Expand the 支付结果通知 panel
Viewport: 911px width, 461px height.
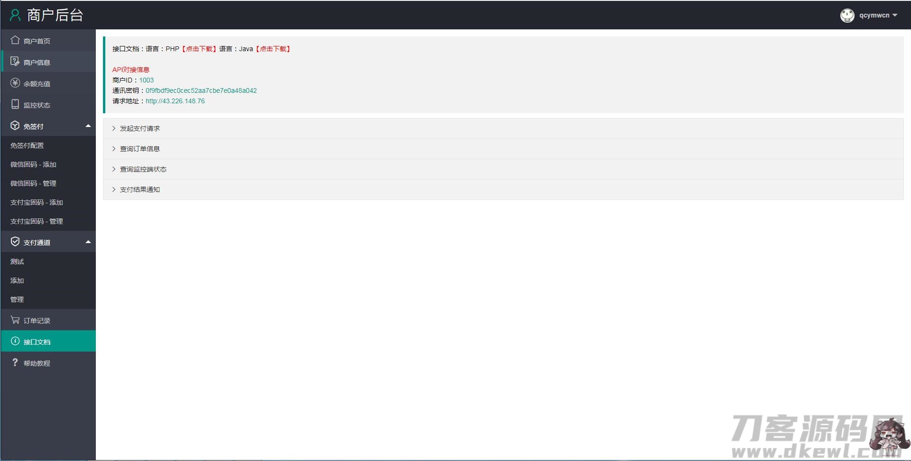tap(139, 190)
